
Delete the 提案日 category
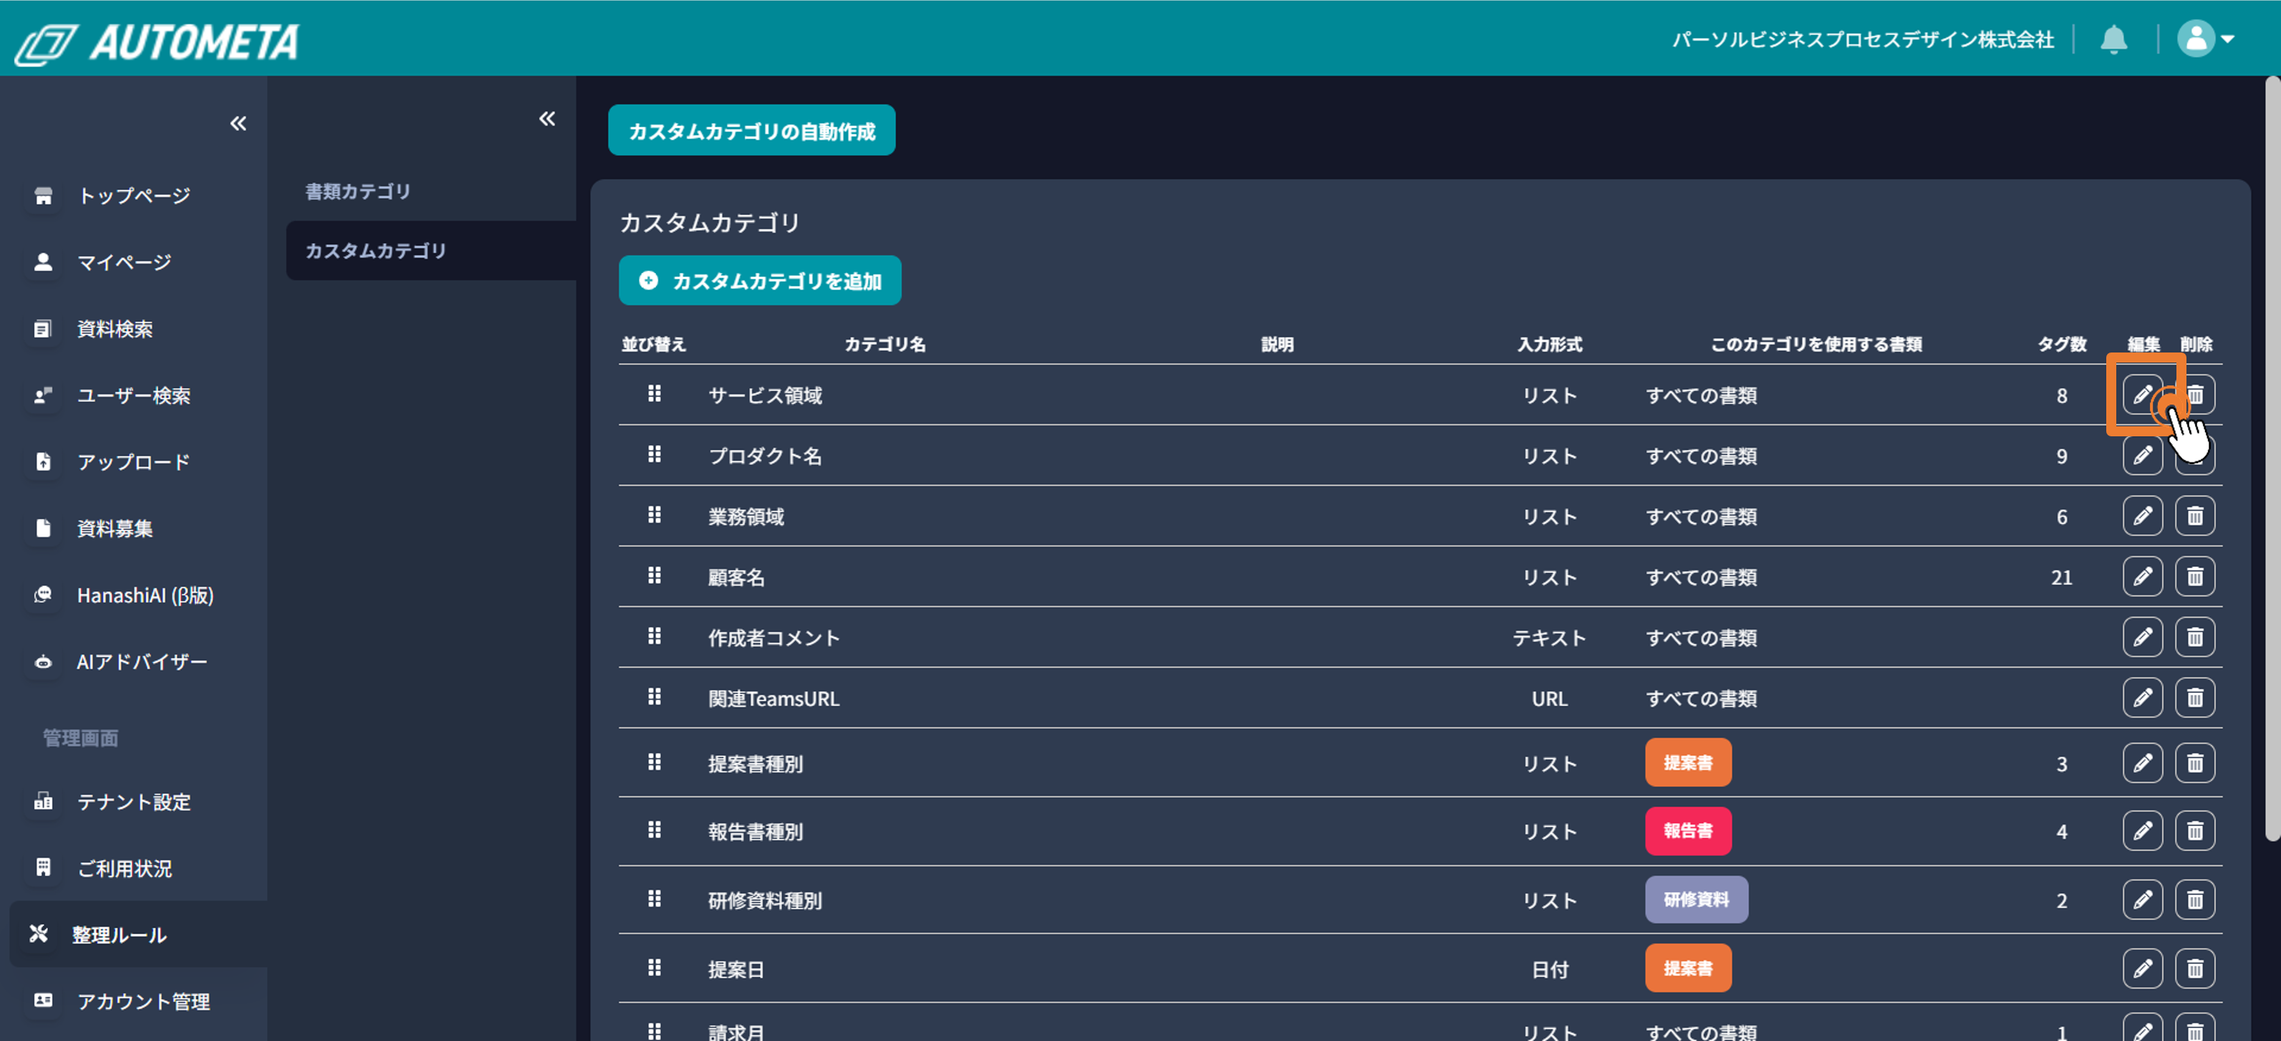pos(2194,969)
